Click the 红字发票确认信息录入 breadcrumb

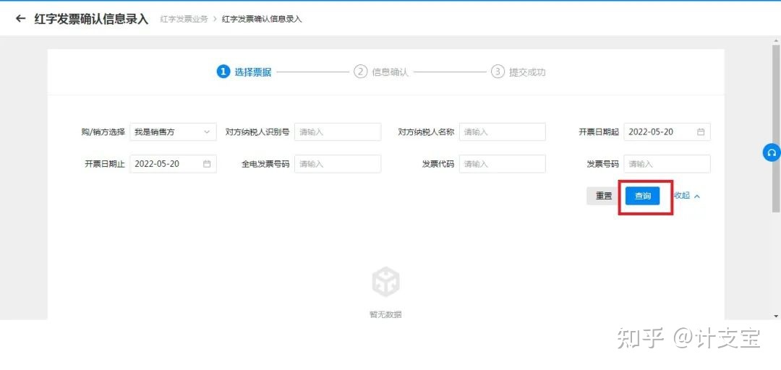point(262,20)
